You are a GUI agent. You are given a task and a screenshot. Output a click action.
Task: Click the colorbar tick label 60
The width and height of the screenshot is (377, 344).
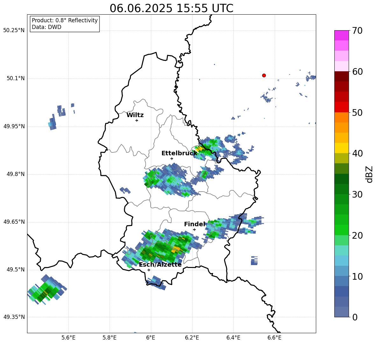357,72
